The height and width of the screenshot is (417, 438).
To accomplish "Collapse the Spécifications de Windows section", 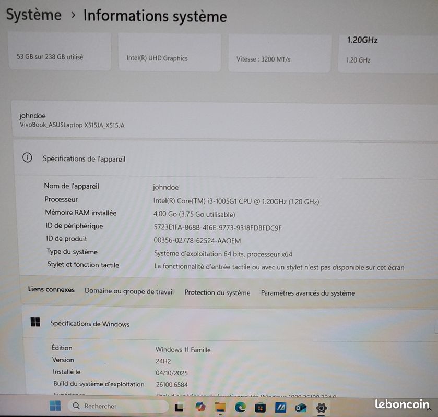I will 229,324.
